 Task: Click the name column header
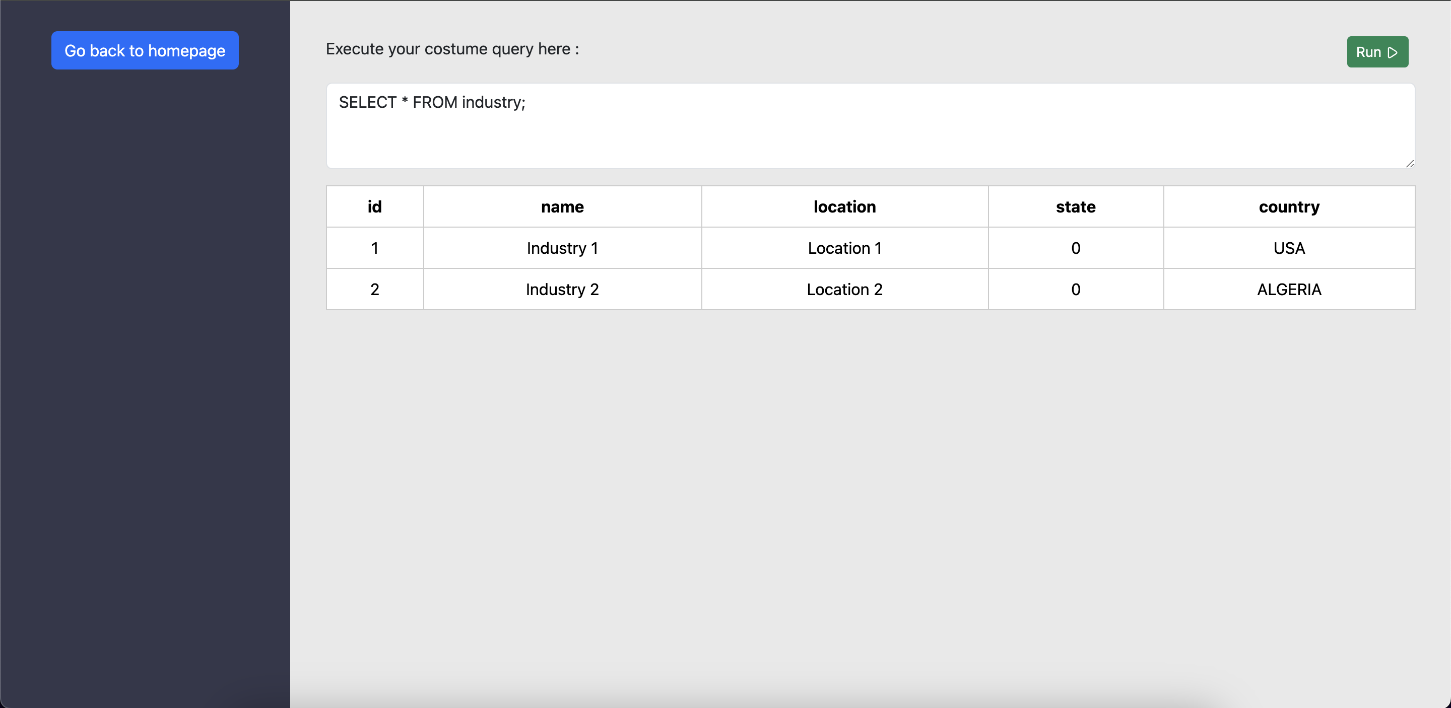pyautogui.click(x=562, y=206)
